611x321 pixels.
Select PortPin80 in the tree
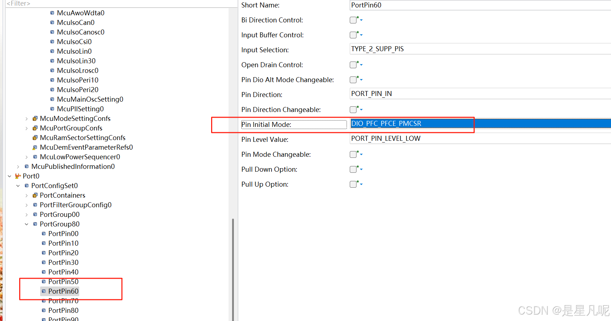coord(63,310)
